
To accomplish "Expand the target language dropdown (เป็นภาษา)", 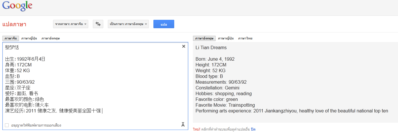I will pyautogui.click(x=128, y=24).
